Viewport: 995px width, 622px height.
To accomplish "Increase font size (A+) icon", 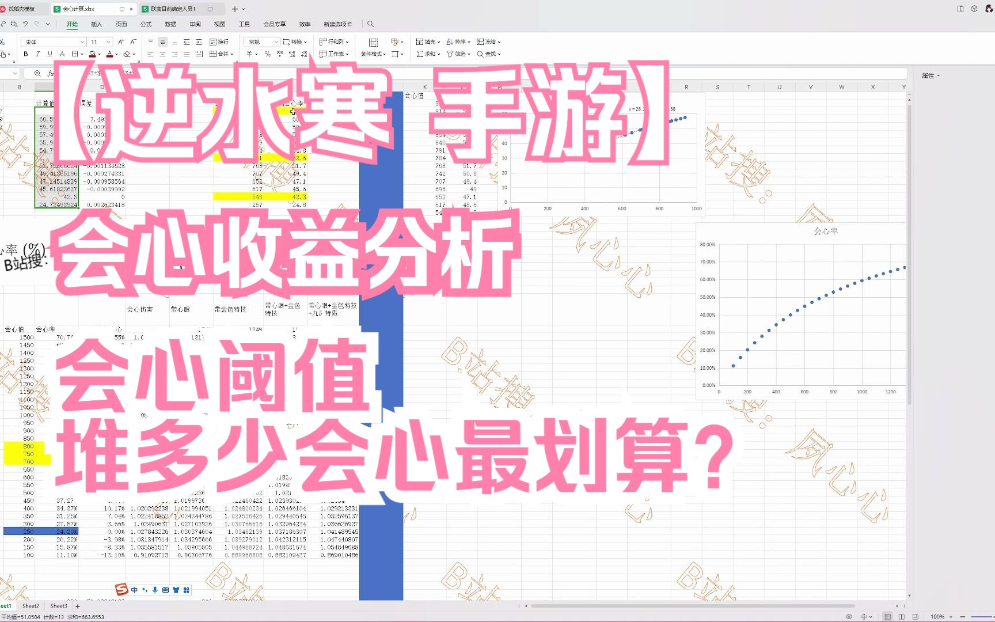I will [x=121, y=42].
